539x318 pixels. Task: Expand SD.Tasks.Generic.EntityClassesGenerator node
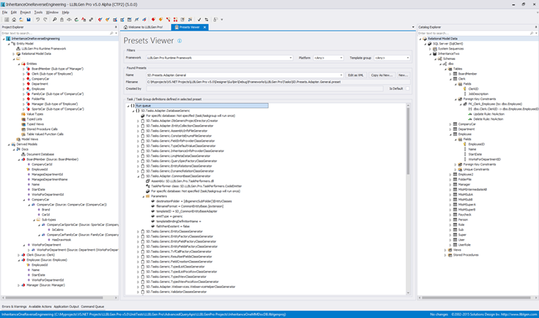[x=138, y=232]
